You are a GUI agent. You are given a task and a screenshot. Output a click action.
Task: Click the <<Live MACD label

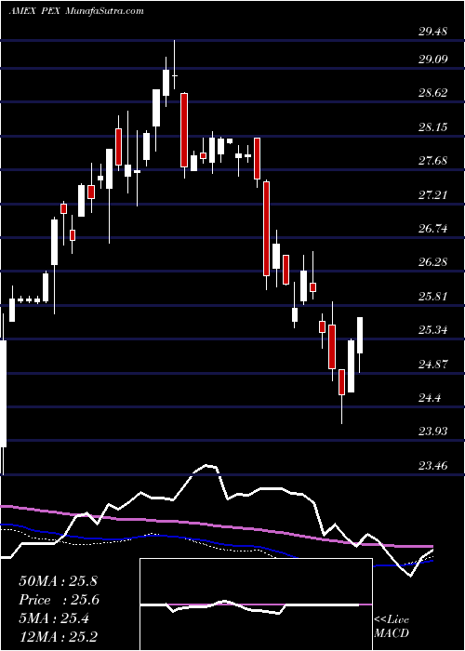(x=392, y=627)
